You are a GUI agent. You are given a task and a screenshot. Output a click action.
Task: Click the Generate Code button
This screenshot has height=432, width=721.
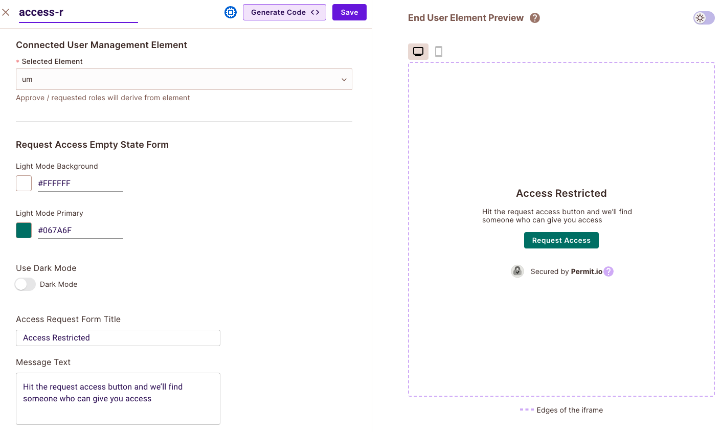[284, 12]
